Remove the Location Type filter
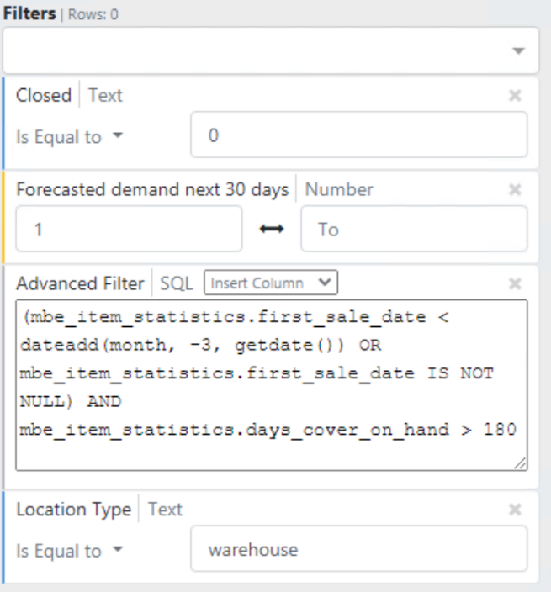 point(515,510)
